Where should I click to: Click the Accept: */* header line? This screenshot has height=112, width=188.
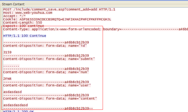(14, 16)
